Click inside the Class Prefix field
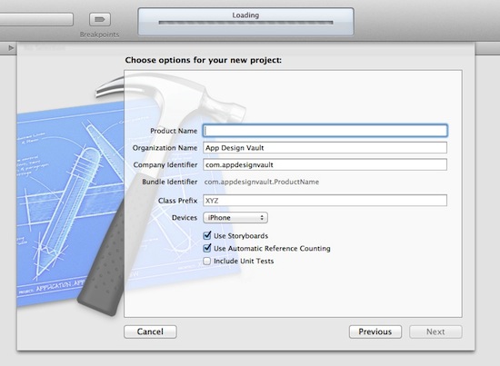500x366 pixels. 325,201
